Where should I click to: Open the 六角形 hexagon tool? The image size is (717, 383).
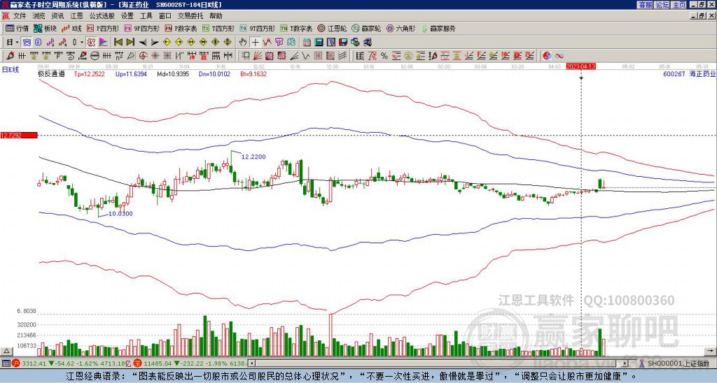pos(401,28)
